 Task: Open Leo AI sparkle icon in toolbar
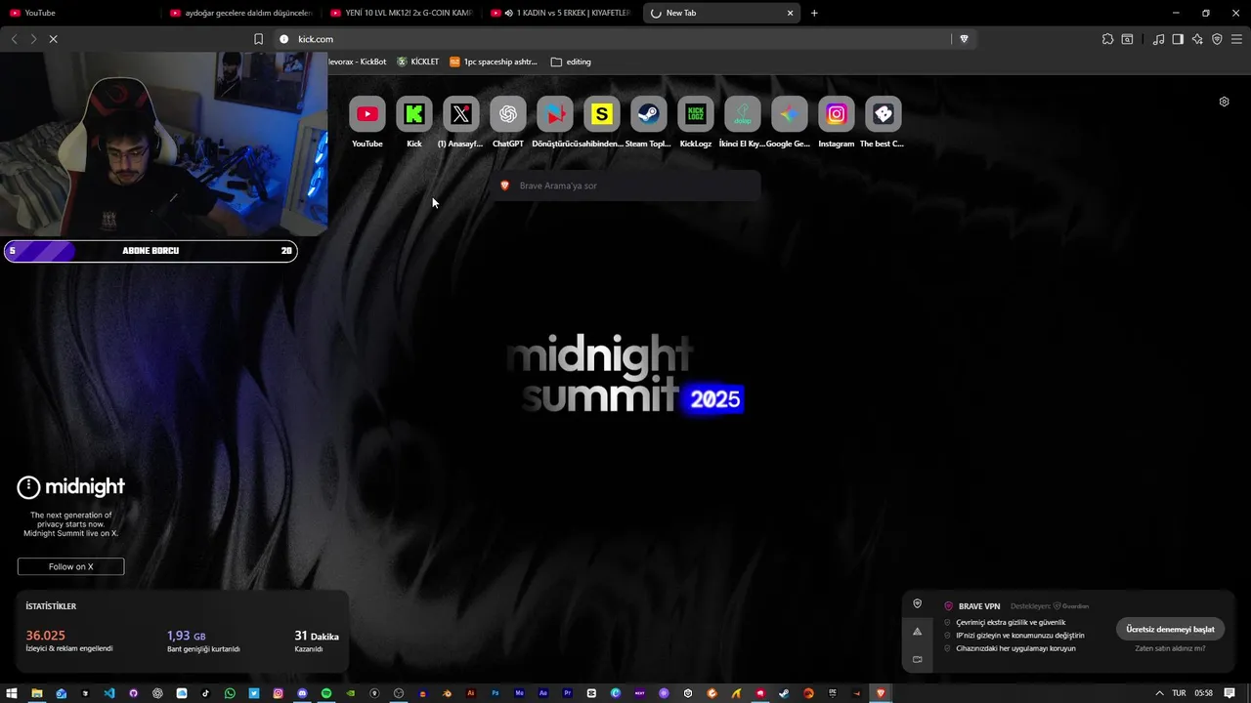click(x=1197, y=39)
